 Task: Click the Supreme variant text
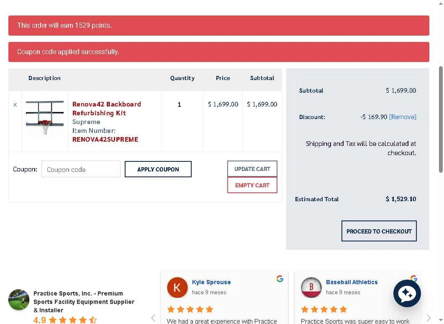pos(86,122)
